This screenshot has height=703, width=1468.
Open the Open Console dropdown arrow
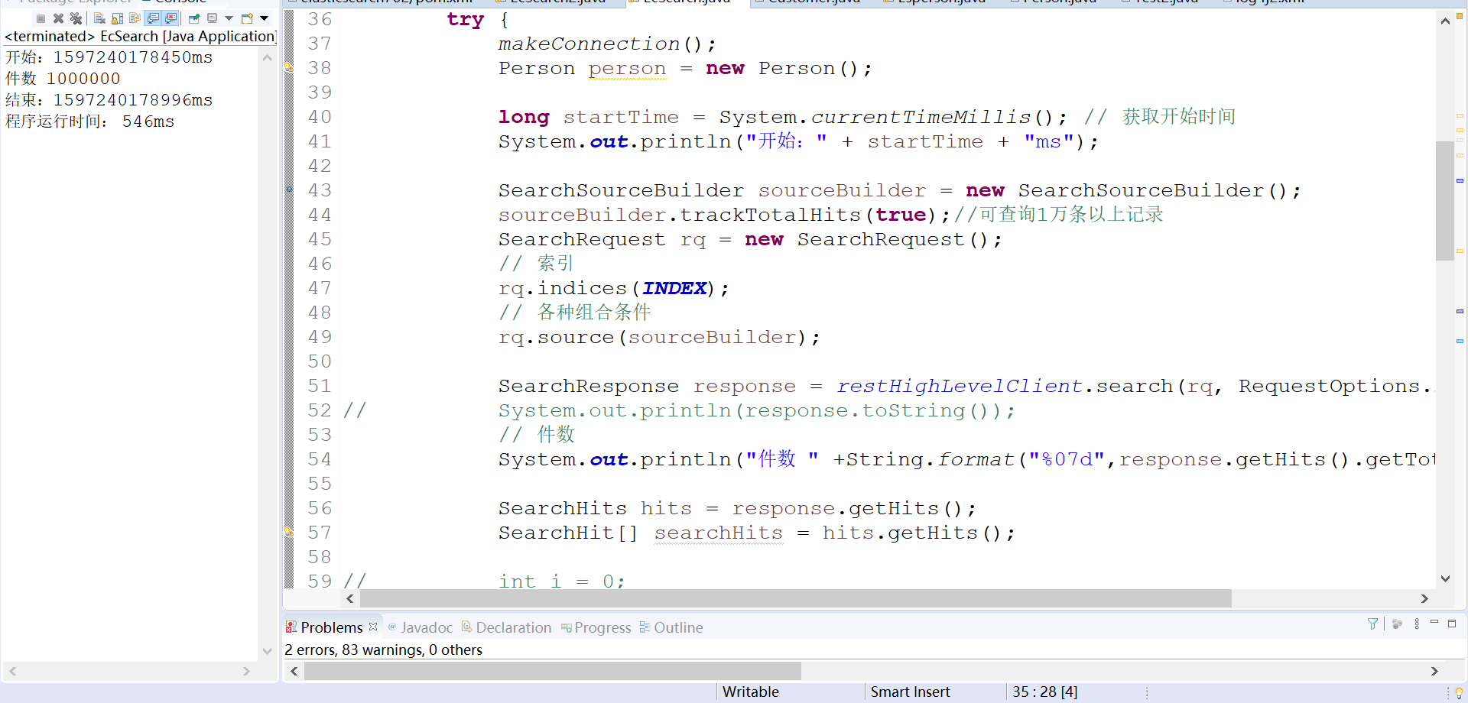265,18
